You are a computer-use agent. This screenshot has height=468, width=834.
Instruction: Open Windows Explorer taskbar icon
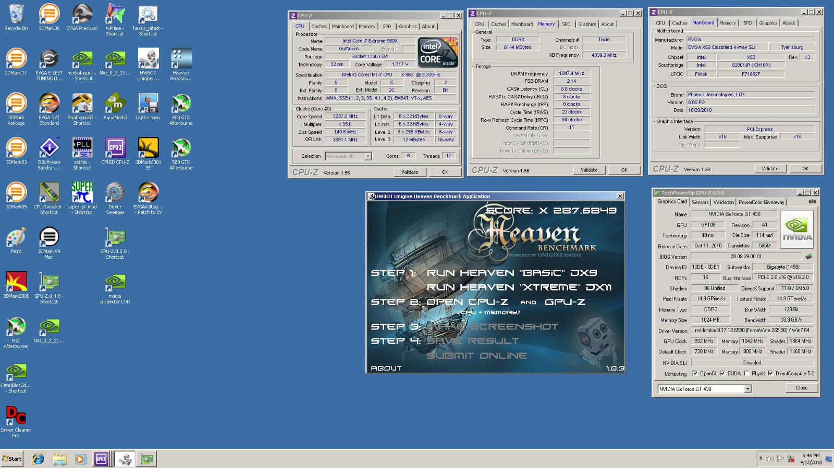[59, 459]
